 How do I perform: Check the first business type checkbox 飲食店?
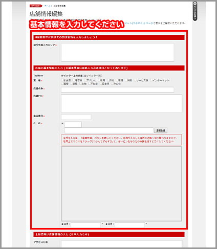(x=62, y=80)
